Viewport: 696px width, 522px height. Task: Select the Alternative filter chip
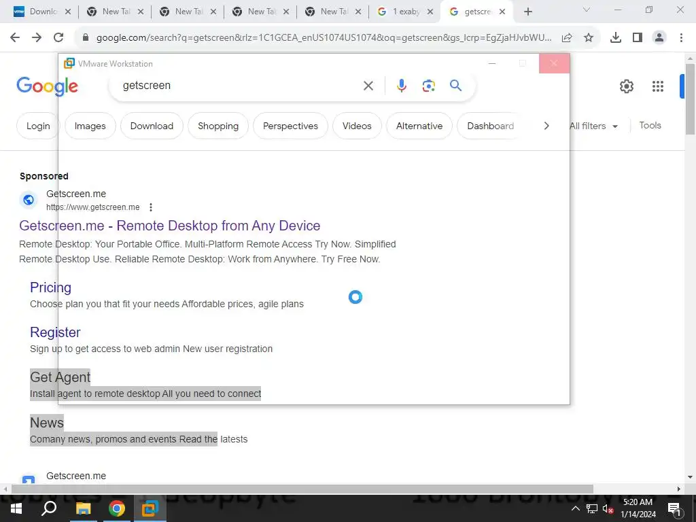click(419, 126)
